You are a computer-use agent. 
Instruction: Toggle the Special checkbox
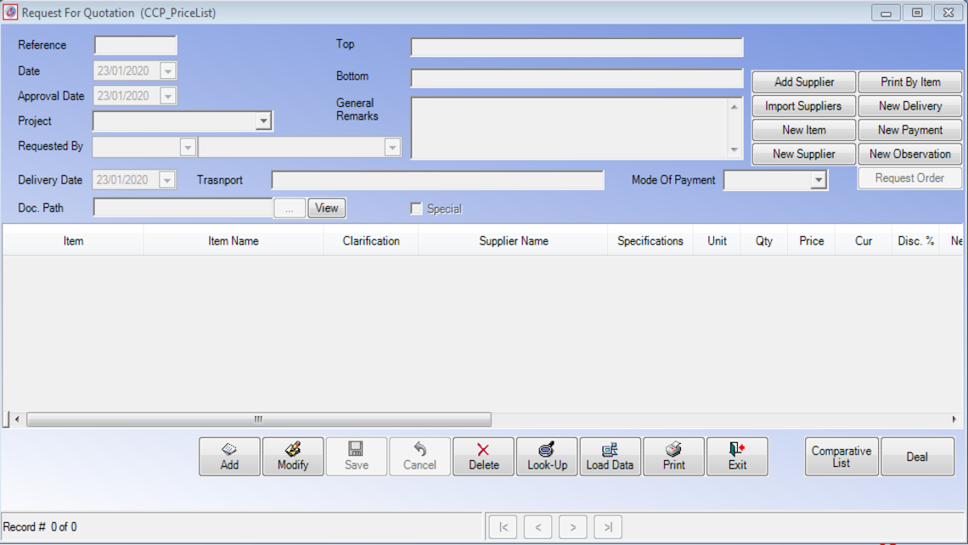416,209
